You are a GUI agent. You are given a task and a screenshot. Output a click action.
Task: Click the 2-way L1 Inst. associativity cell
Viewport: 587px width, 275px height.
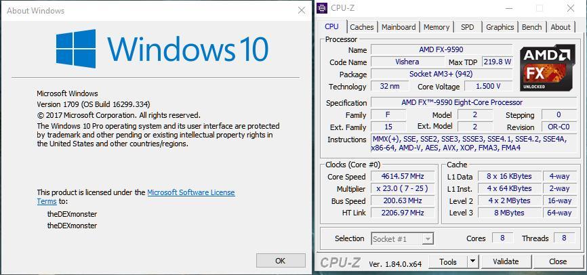click(x=559, y=188)
